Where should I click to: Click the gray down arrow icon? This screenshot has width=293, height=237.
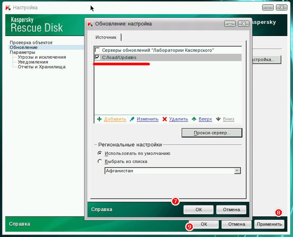point(218,119)
